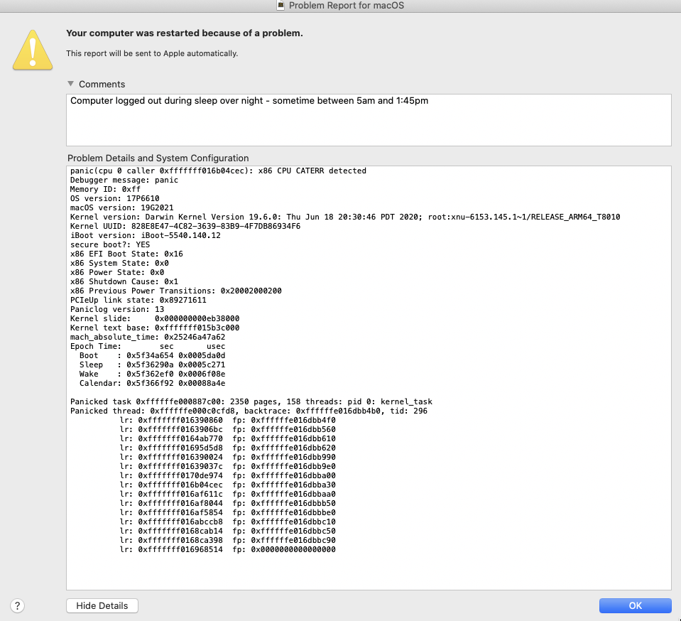Click the x86 Previous Power Transitions line
Viewport: 681px width, 621px height.
(176, 291)
